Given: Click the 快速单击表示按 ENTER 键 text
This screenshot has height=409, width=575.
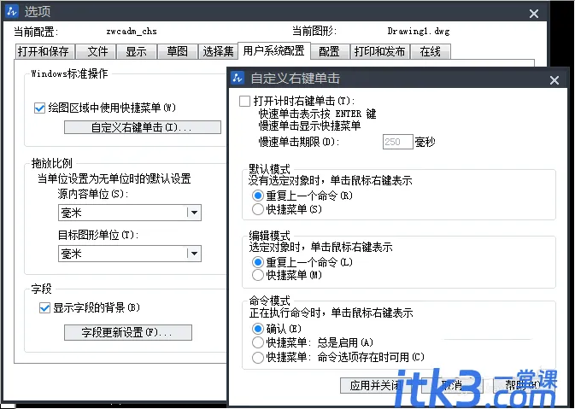Looking at the screenshot, I should pos(317,114).
